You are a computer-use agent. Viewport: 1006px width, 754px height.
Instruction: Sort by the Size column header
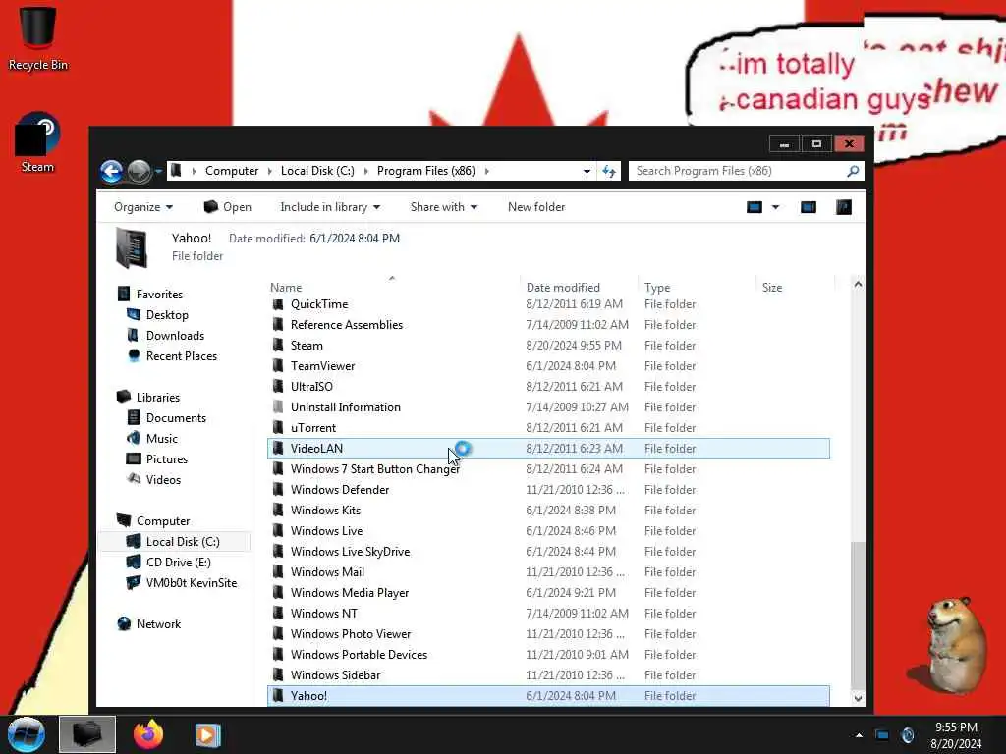pos(796,288)
